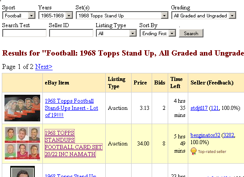Select the price 34.00 cell
Screen dimensions: 244x177
point(141,144)
